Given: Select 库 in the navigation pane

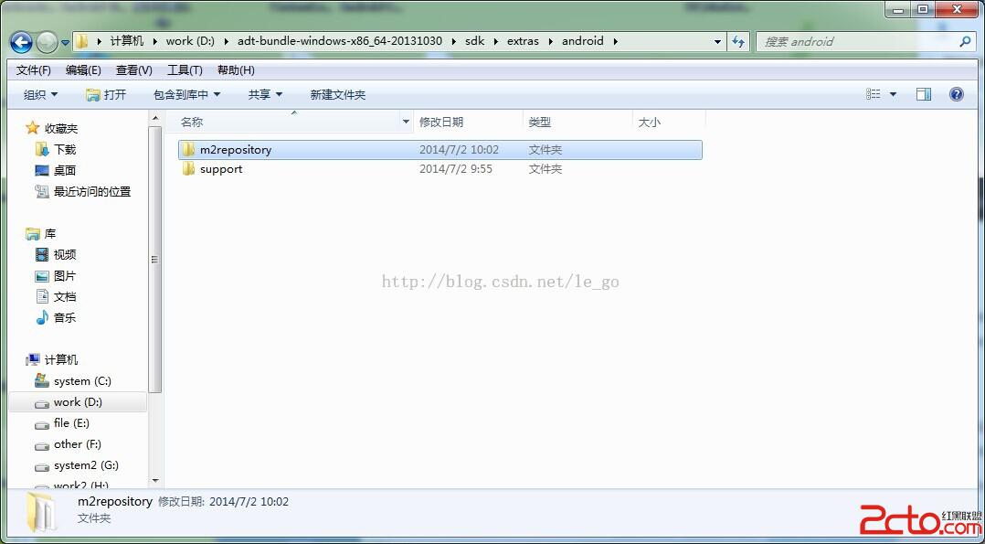Looking at the screenshot, I should point(49,234).
